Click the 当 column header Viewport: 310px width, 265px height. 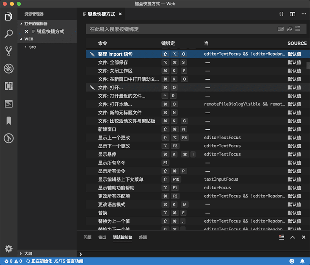click(206, 43)
